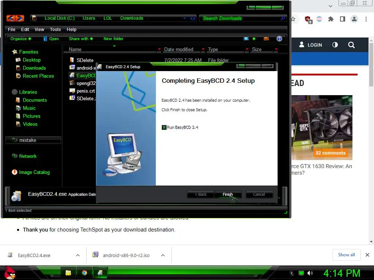374x280 pixels.
Task: Open the View menu in Explorer
Action: (x=39, y=29)
